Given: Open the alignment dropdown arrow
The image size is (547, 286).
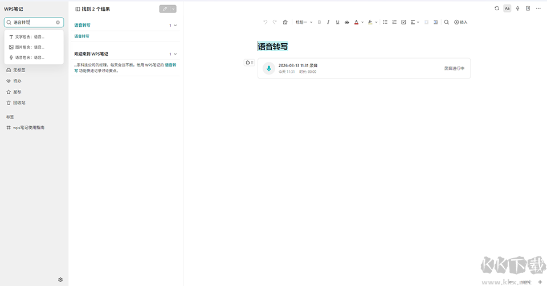Looking at the screenshot, I should (418, 22).
